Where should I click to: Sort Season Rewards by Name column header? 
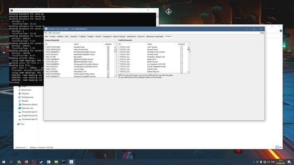[x=88, y=44]
